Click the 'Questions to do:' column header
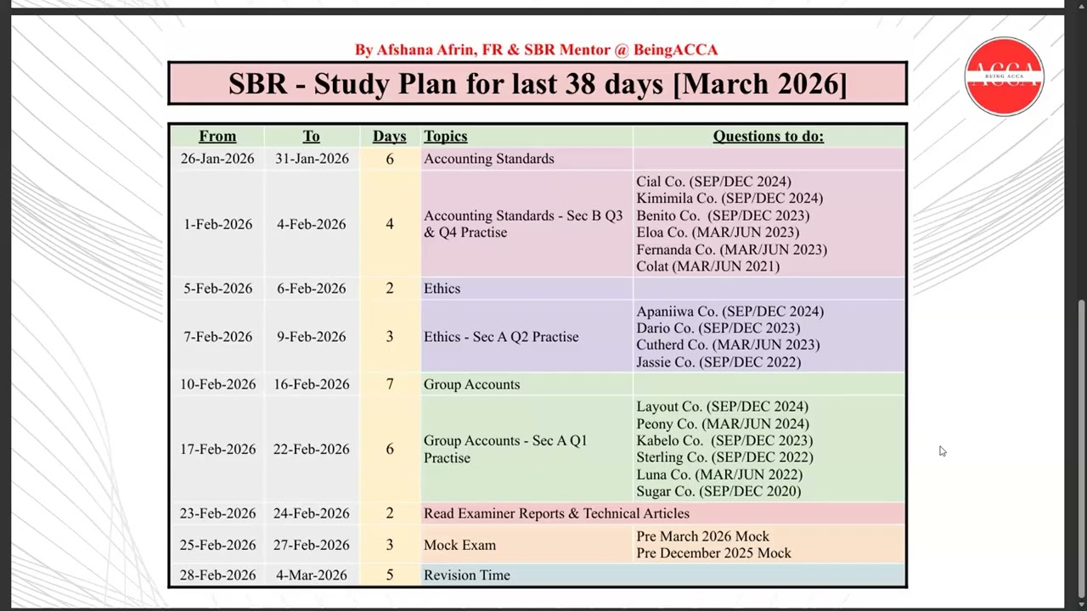1087x611 pixels. 769,136
